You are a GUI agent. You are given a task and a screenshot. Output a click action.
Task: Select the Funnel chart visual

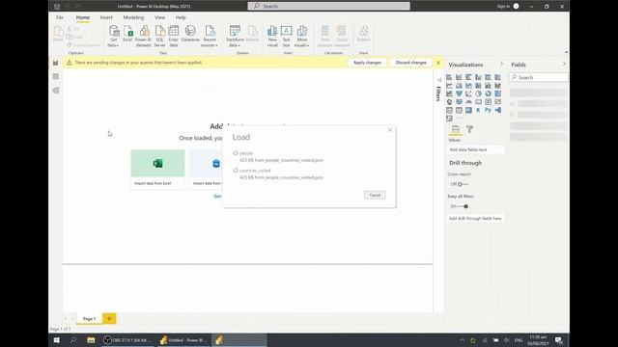tap(459, 93)
